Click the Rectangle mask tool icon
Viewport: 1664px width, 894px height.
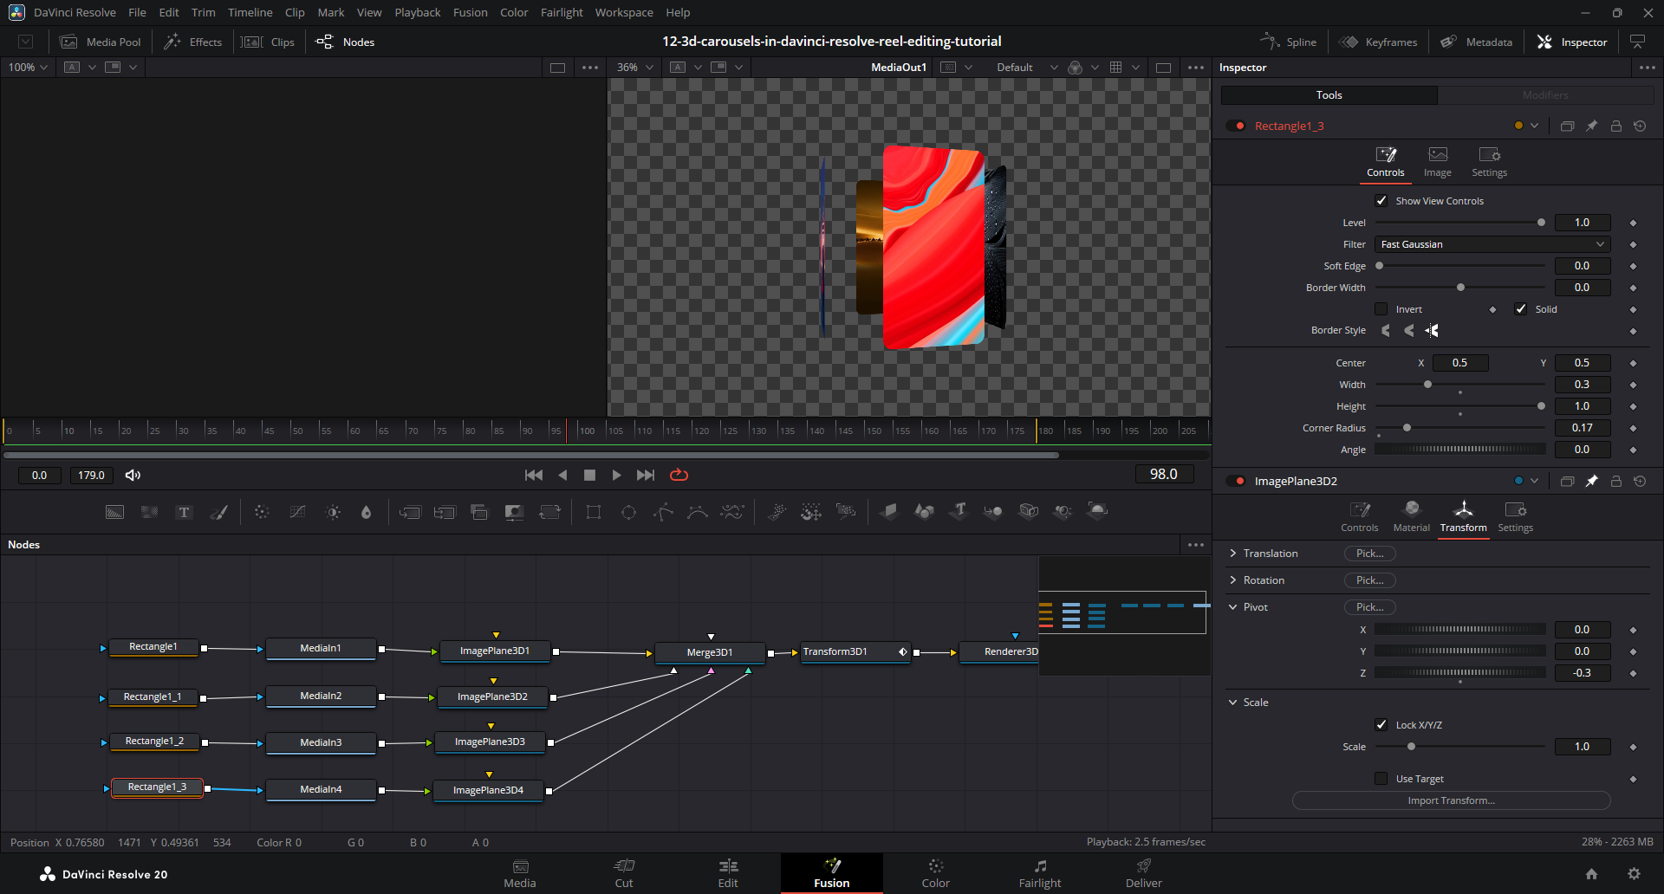pos(594,512)
